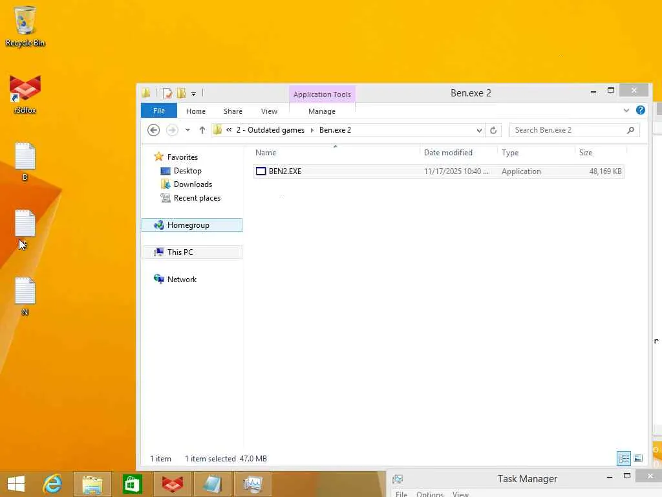Select This PC in navigation pane
The image size is (662, 497).
tap(192, 252)
